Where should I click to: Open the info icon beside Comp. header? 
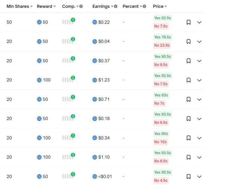[81, 6]
